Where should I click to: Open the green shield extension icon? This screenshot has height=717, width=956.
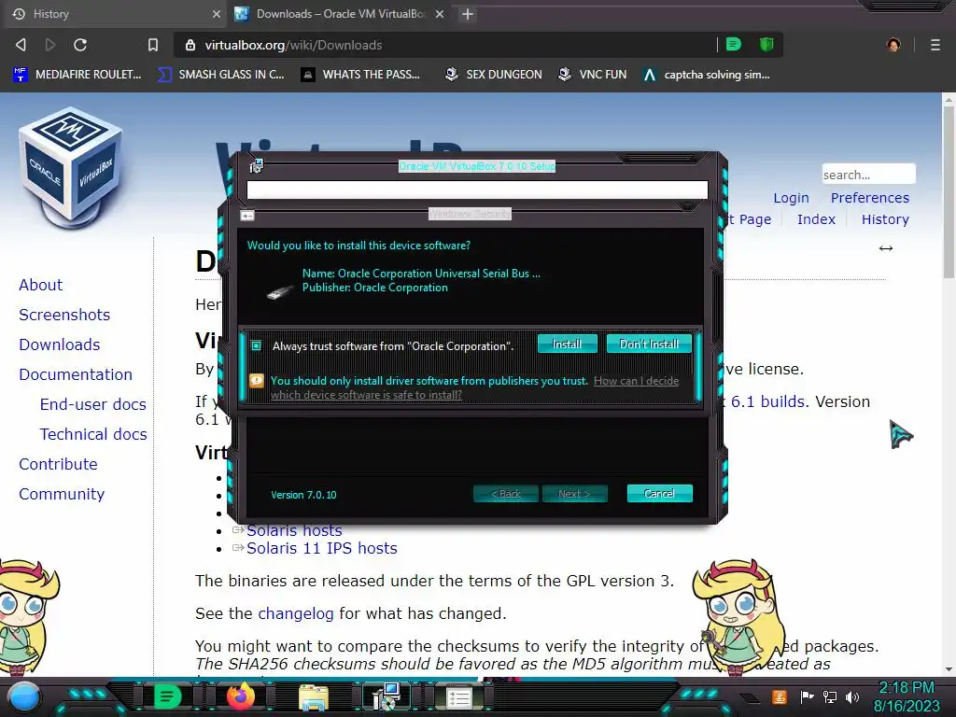point(766,44)
